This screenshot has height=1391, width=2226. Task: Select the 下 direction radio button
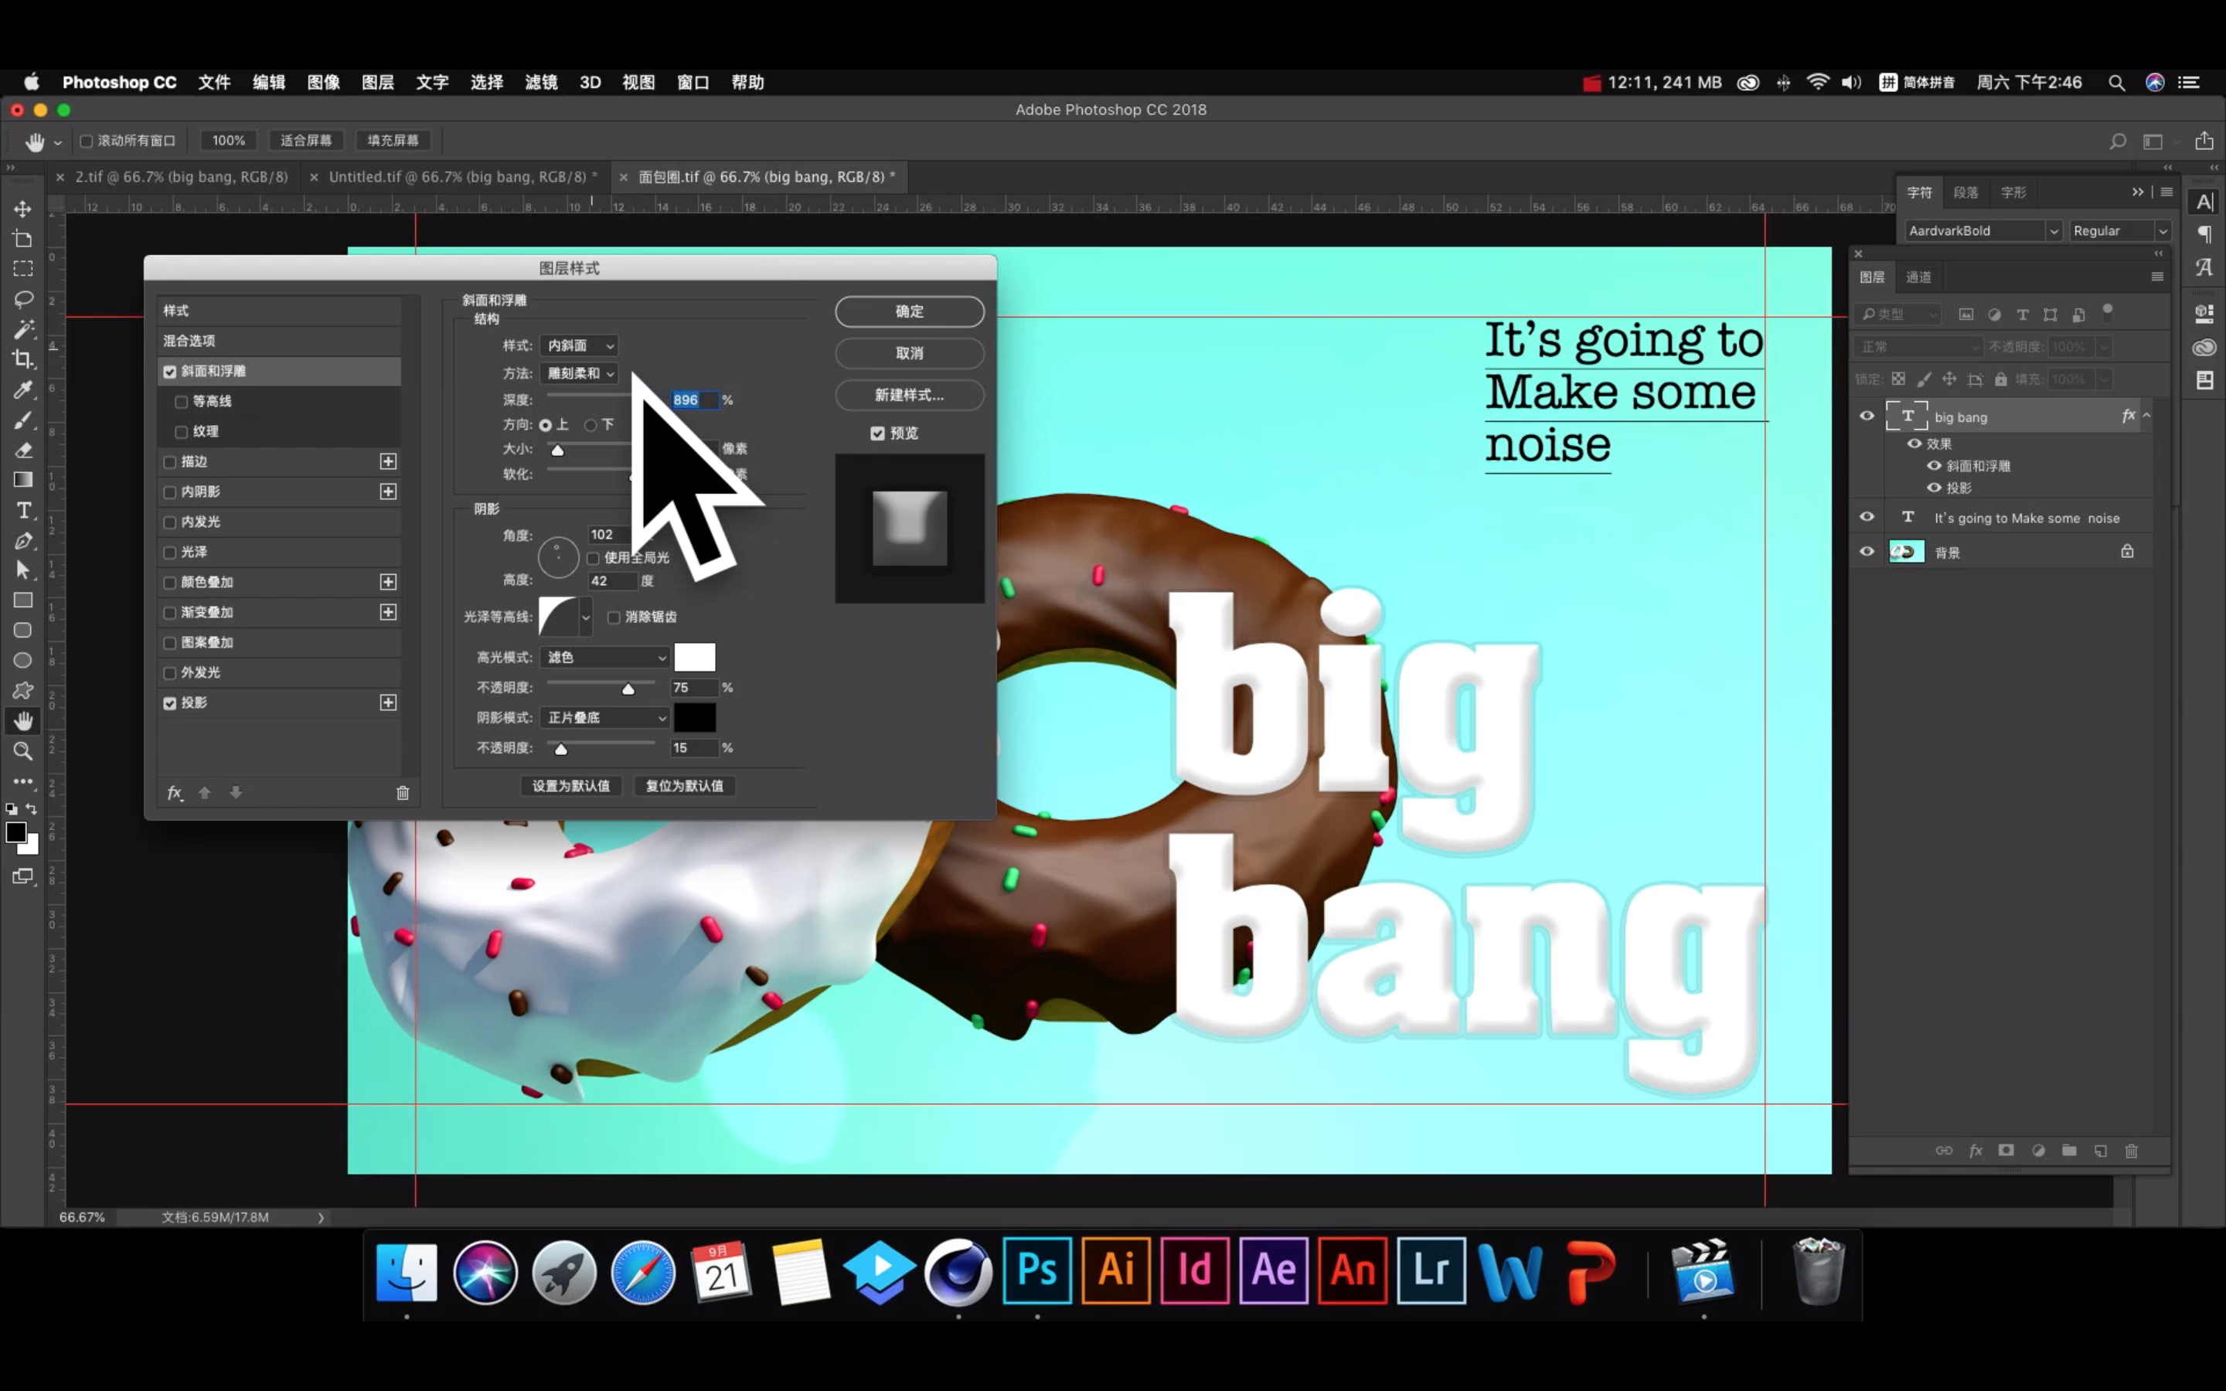pos(591,425)
